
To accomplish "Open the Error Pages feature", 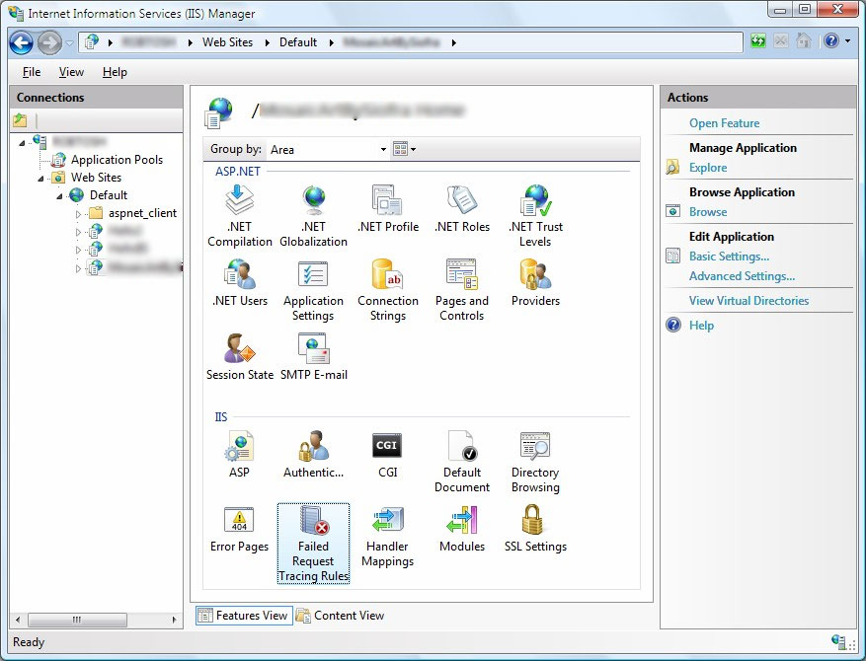I will point(239,528).
